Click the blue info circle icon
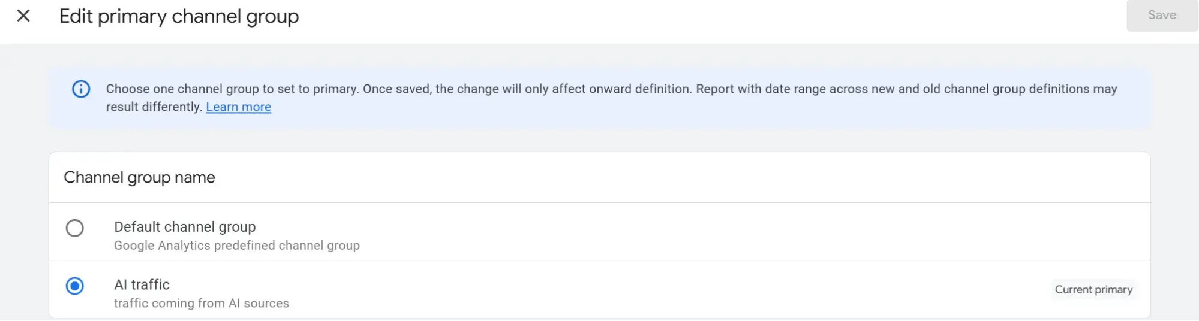Viewport: 1199px width, 321px height. tap(81, 89)
